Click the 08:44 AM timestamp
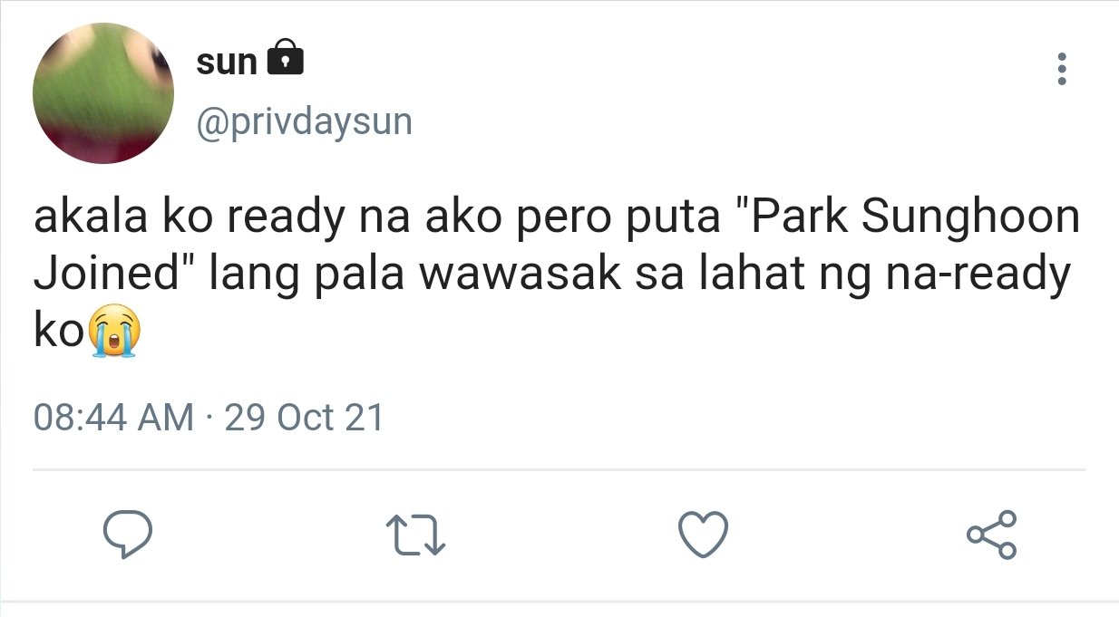This screenshot has width=1119, height=617. coord(113,418)
